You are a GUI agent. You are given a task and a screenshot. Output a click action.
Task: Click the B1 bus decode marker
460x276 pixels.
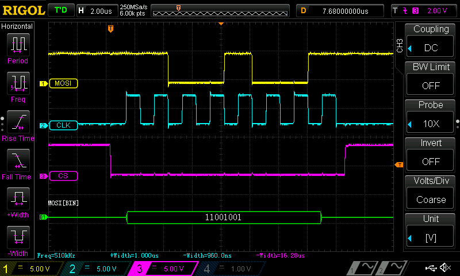44,217
